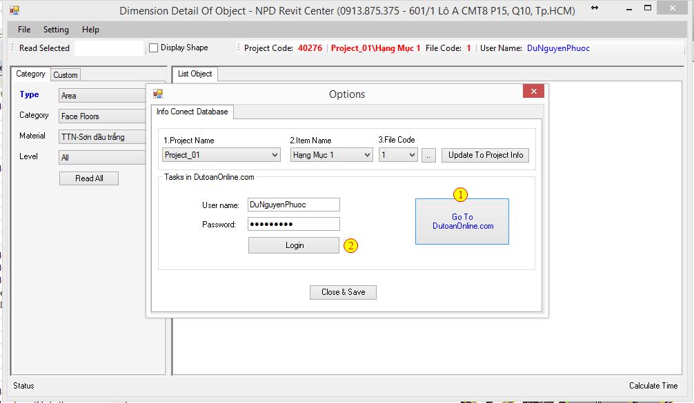Screen dimensions: 694x403
Task: Click the Calculate Time label
Action: click(653, 386)
